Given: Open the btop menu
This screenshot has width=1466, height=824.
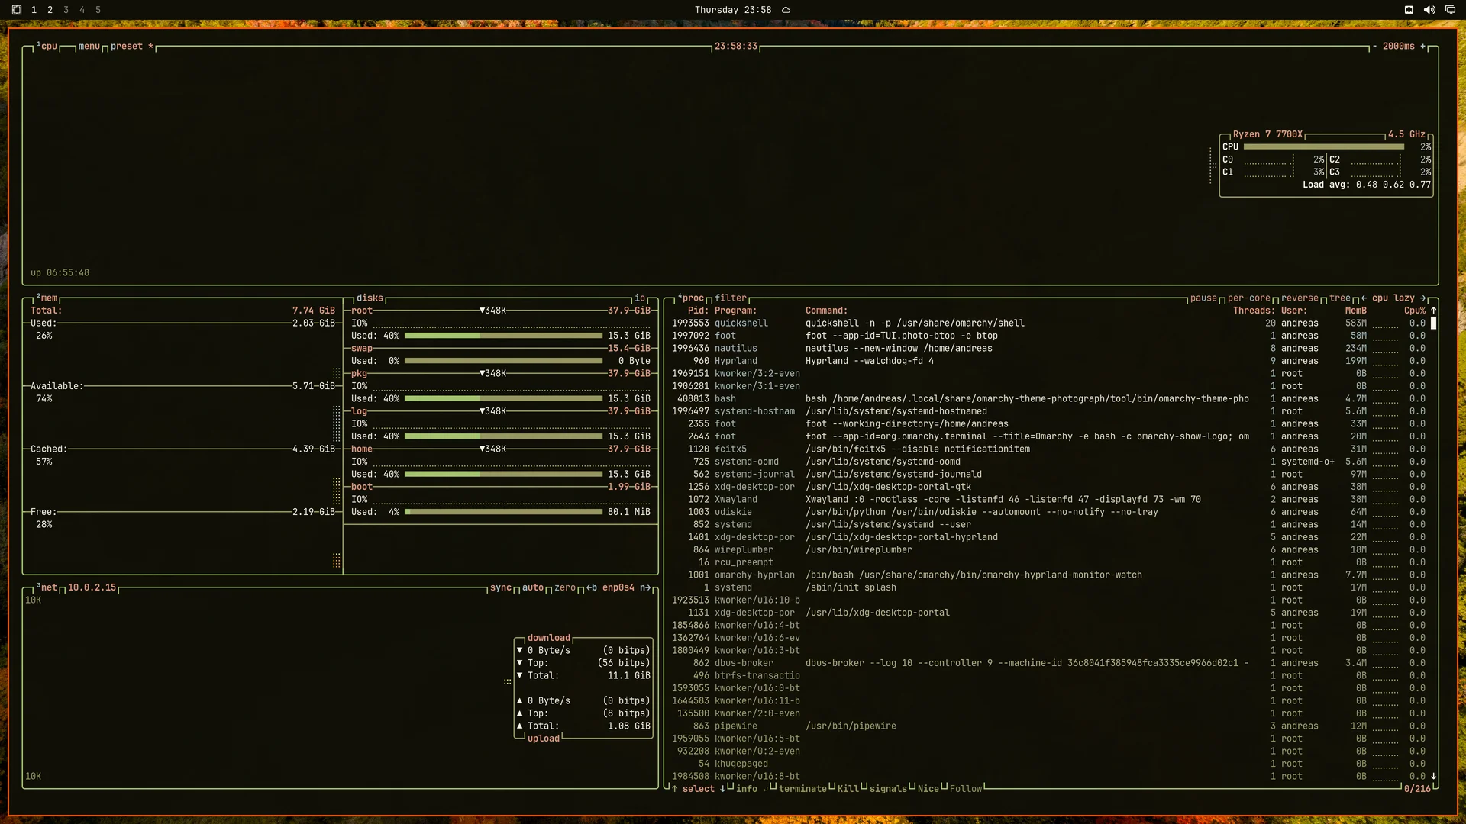Looking at the screenshot, I should tap(89, 47).
